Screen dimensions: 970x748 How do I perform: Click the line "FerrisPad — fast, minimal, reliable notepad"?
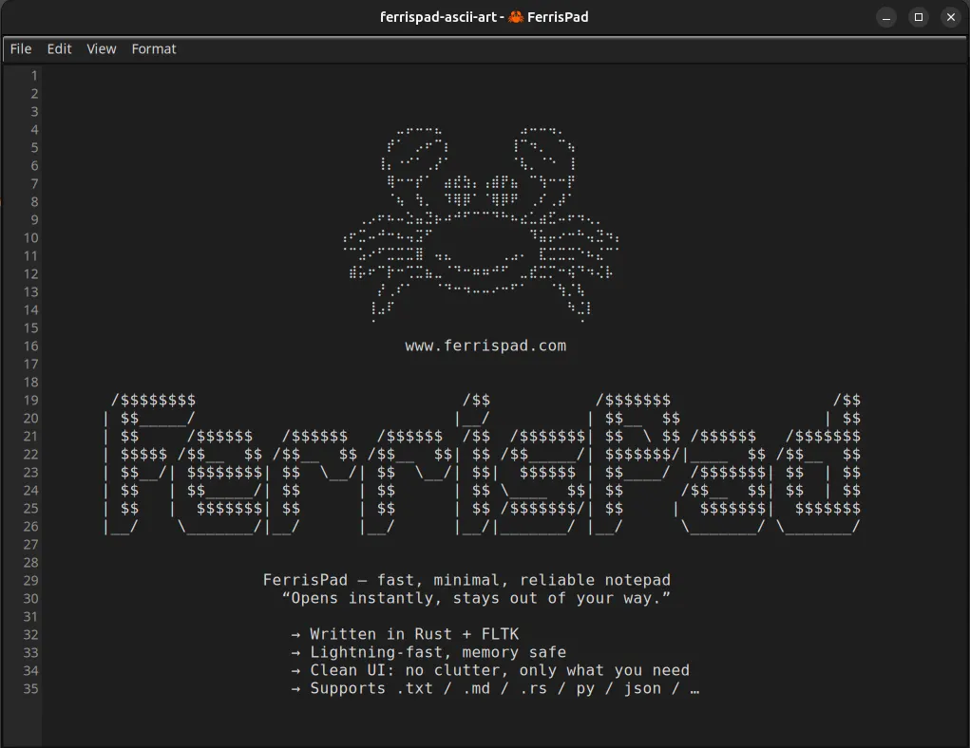click(x=466, y=580)
